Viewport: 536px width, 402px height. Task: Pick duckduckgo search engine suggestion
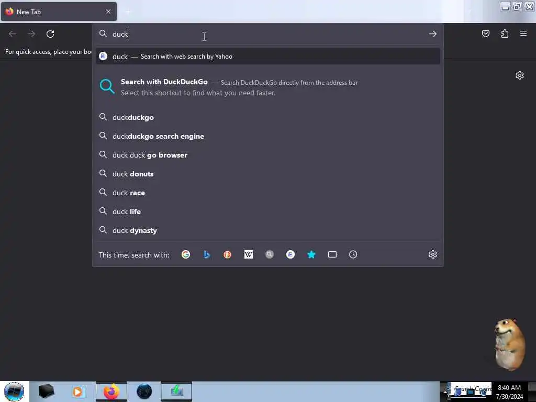click(x=267, y=136)
